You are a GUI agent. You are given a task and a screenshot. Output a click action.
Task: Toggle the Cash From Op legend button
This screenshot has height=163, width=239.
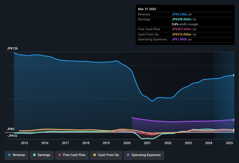106,155
